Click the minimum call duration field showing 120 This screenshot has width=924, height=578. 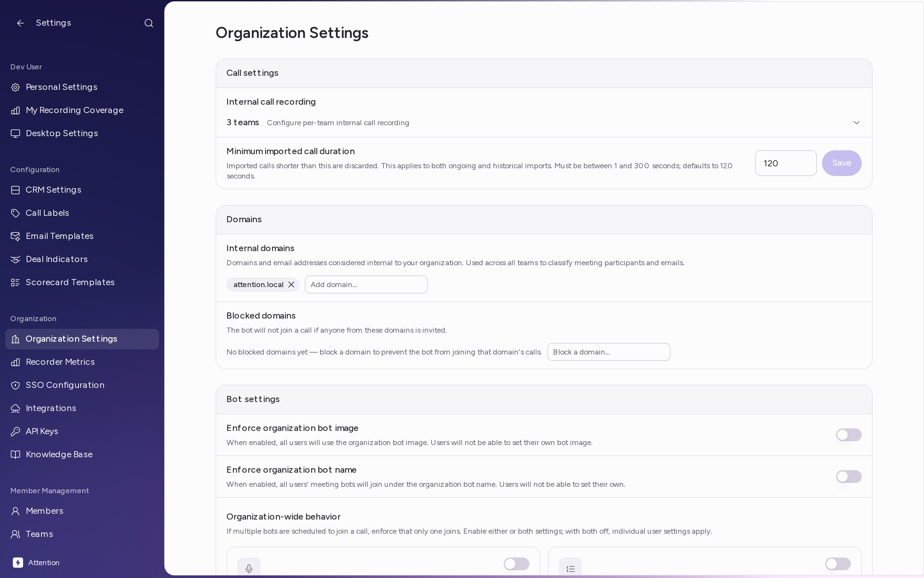coord(786,163)
